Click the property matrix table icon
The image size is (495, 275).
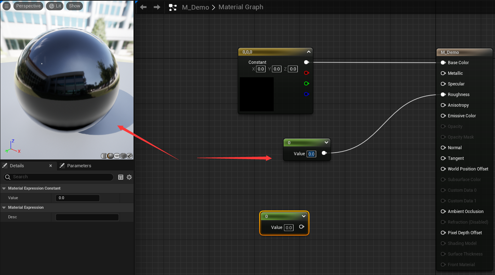coord(121,177)
